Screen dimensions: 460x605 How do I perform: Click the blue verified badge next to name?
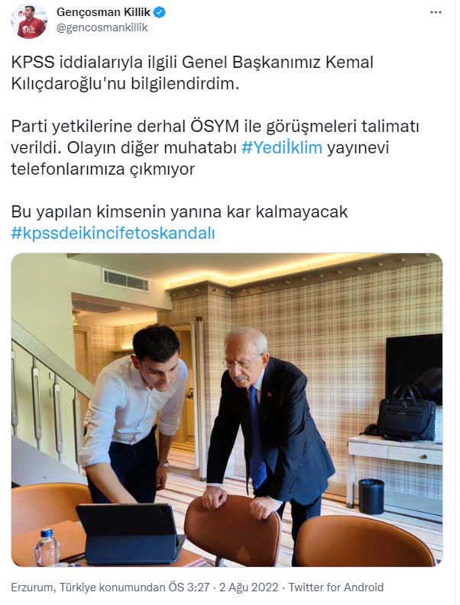pyautogui.click(x=160, y=13)
